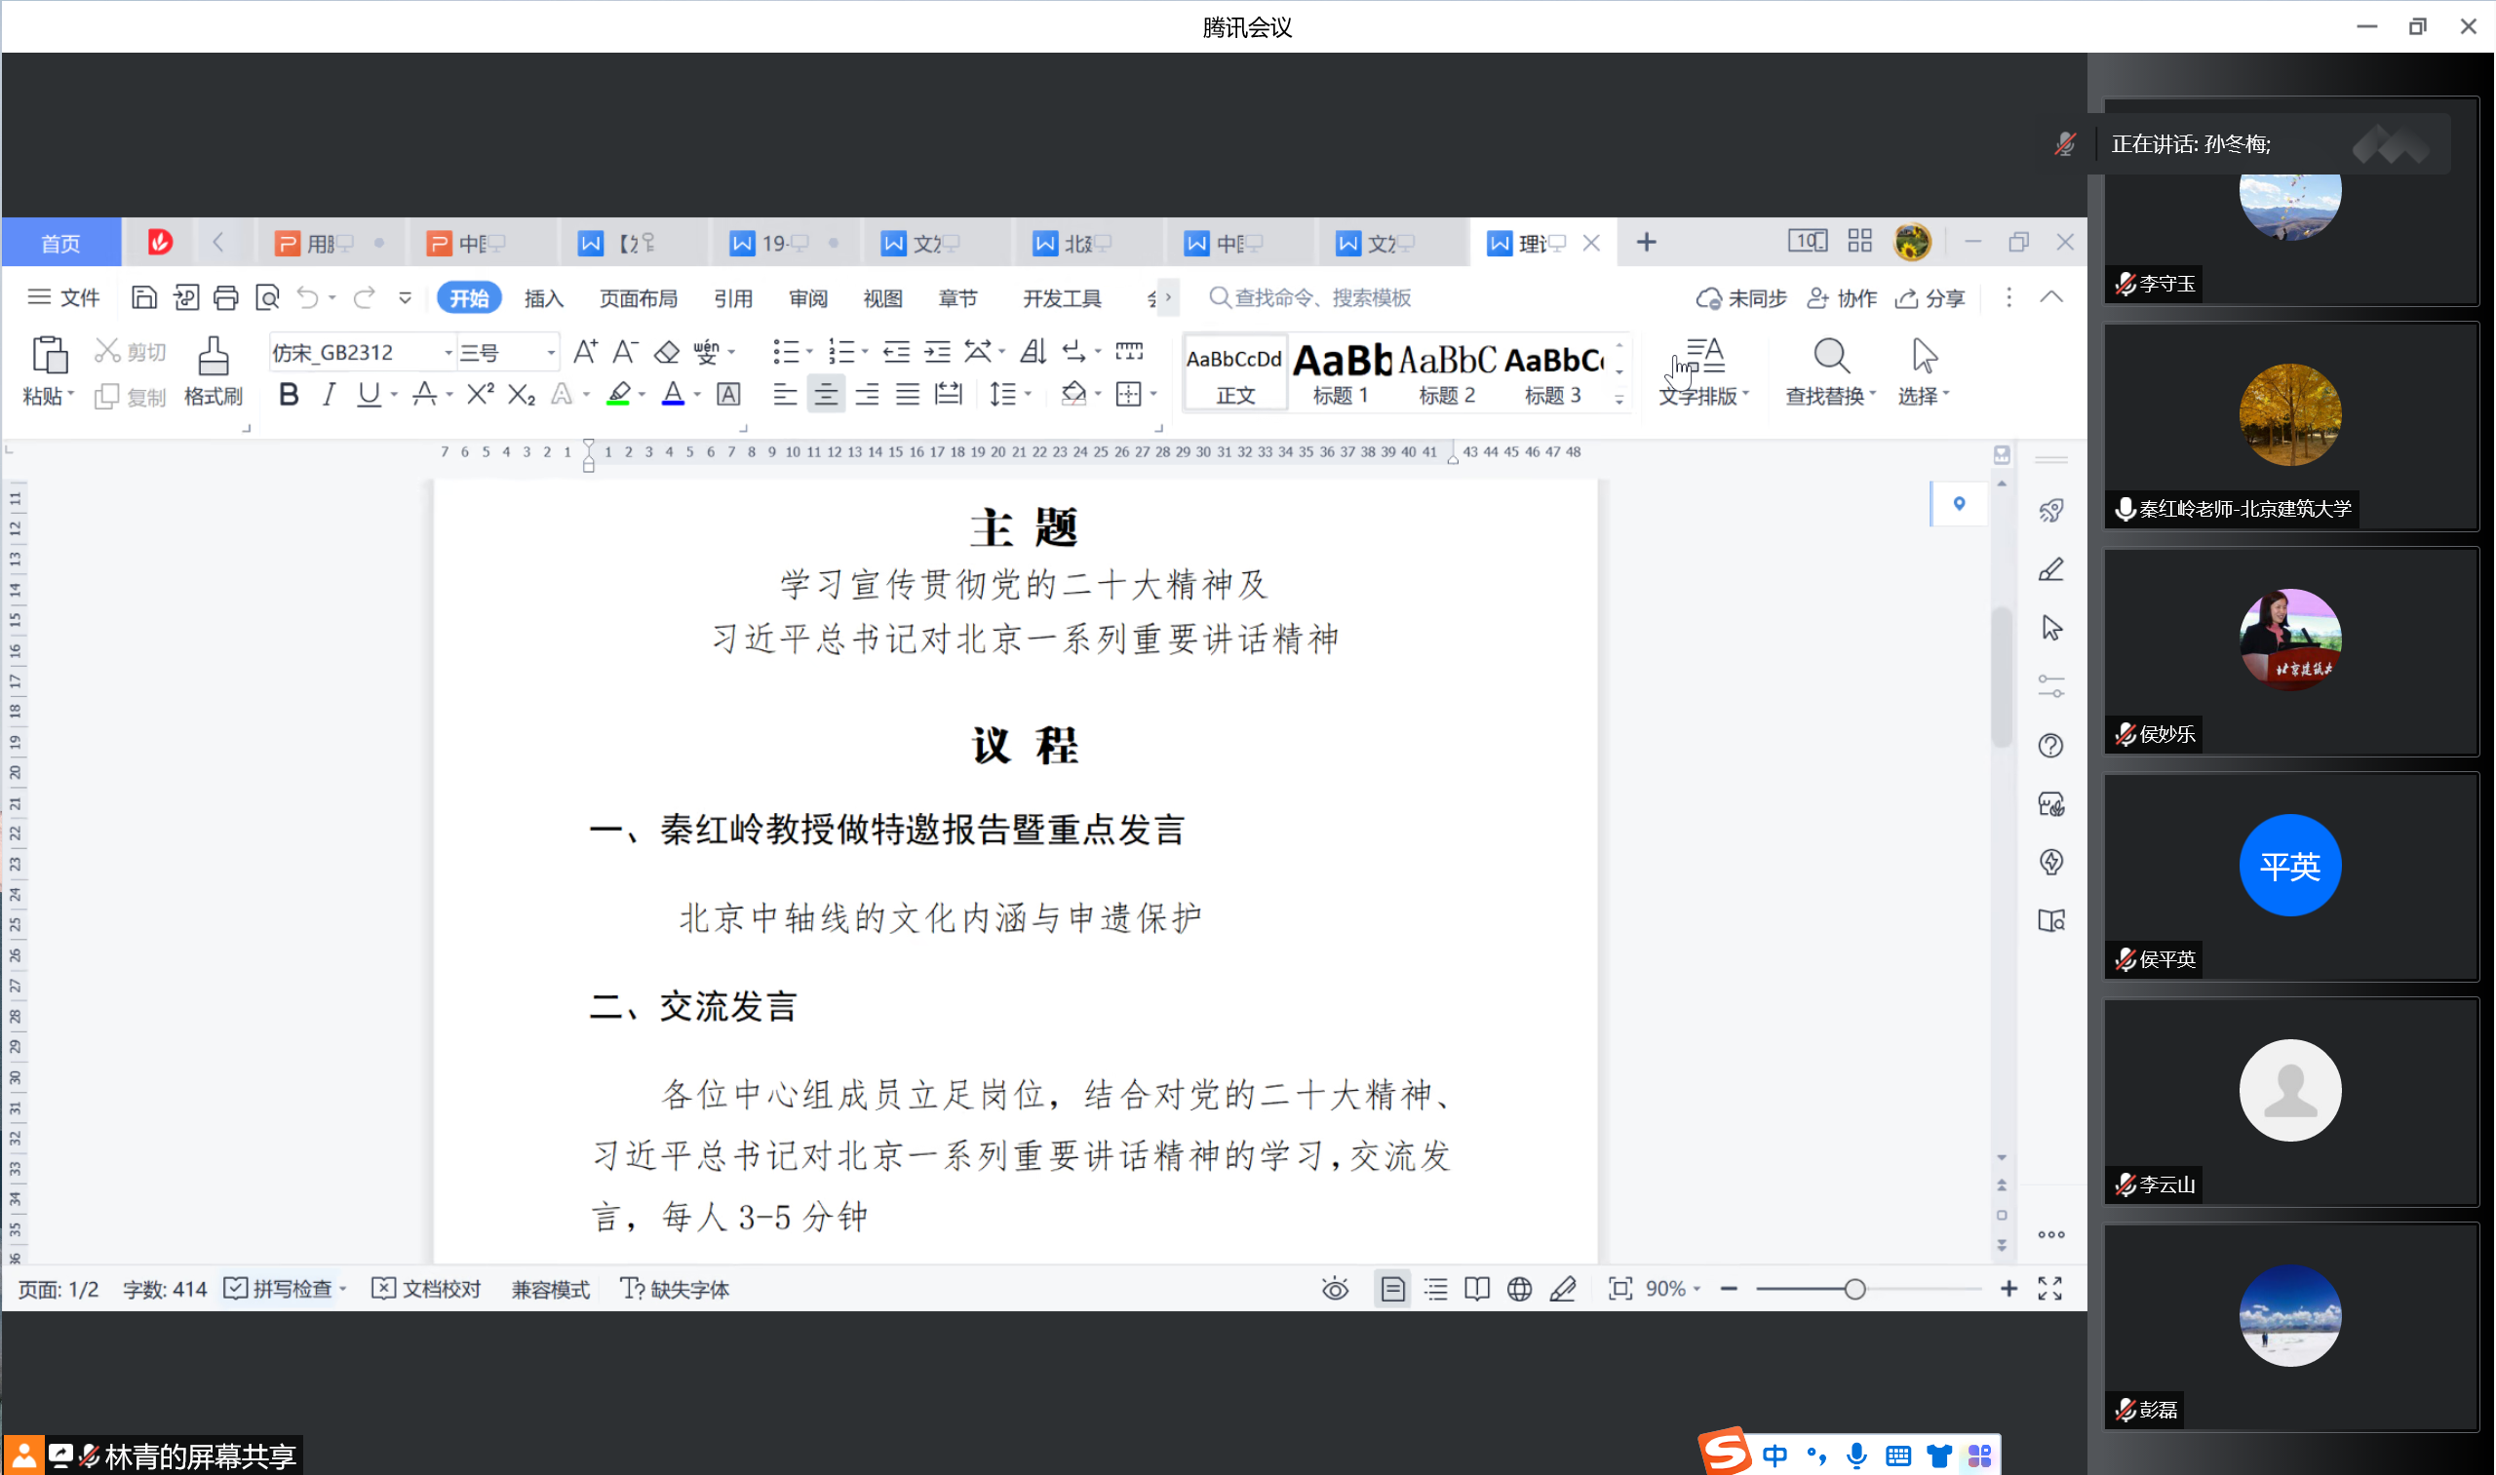The image size is (2496, 1475).
Task: Click the pen tool in right sidebar
Action: coord(2050,569)
